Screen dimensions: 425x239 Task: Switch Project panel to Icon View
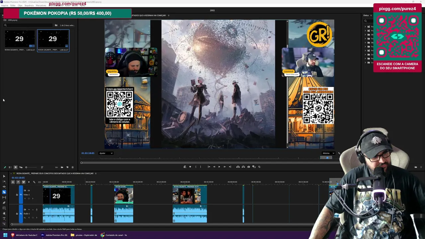[15, 167]
